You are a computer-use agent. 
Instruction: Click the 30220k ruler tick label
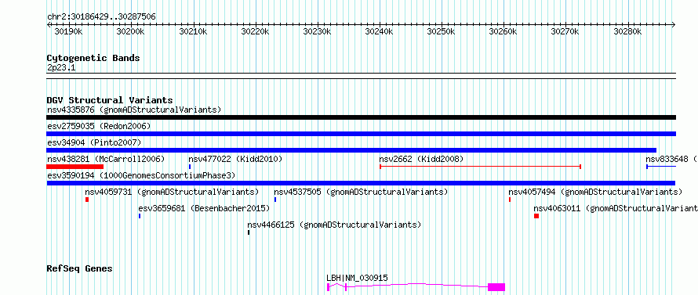point(255,31)
